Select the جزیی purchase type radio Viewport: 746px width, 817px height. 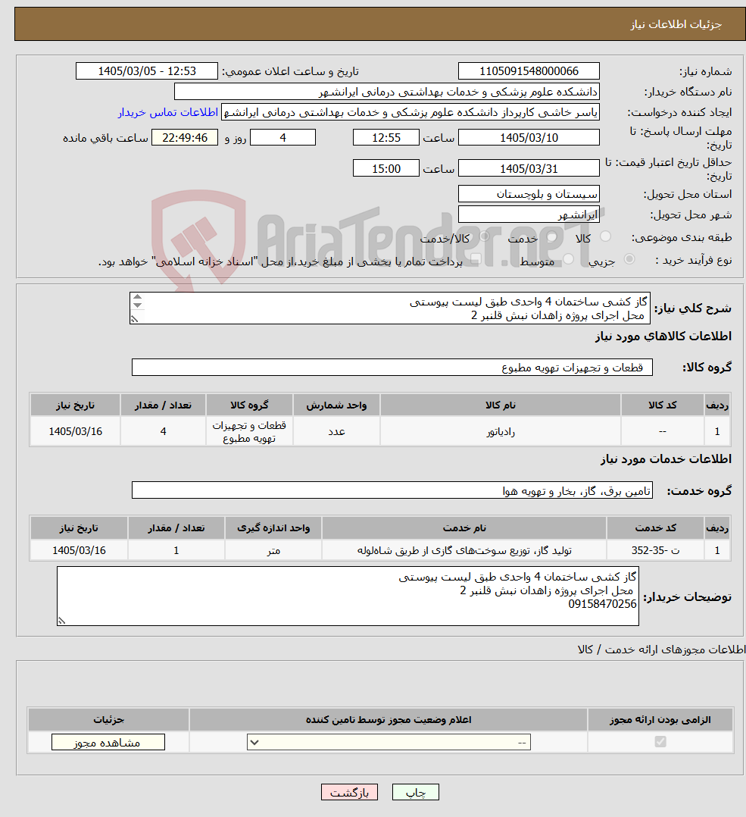pos(629,259)
